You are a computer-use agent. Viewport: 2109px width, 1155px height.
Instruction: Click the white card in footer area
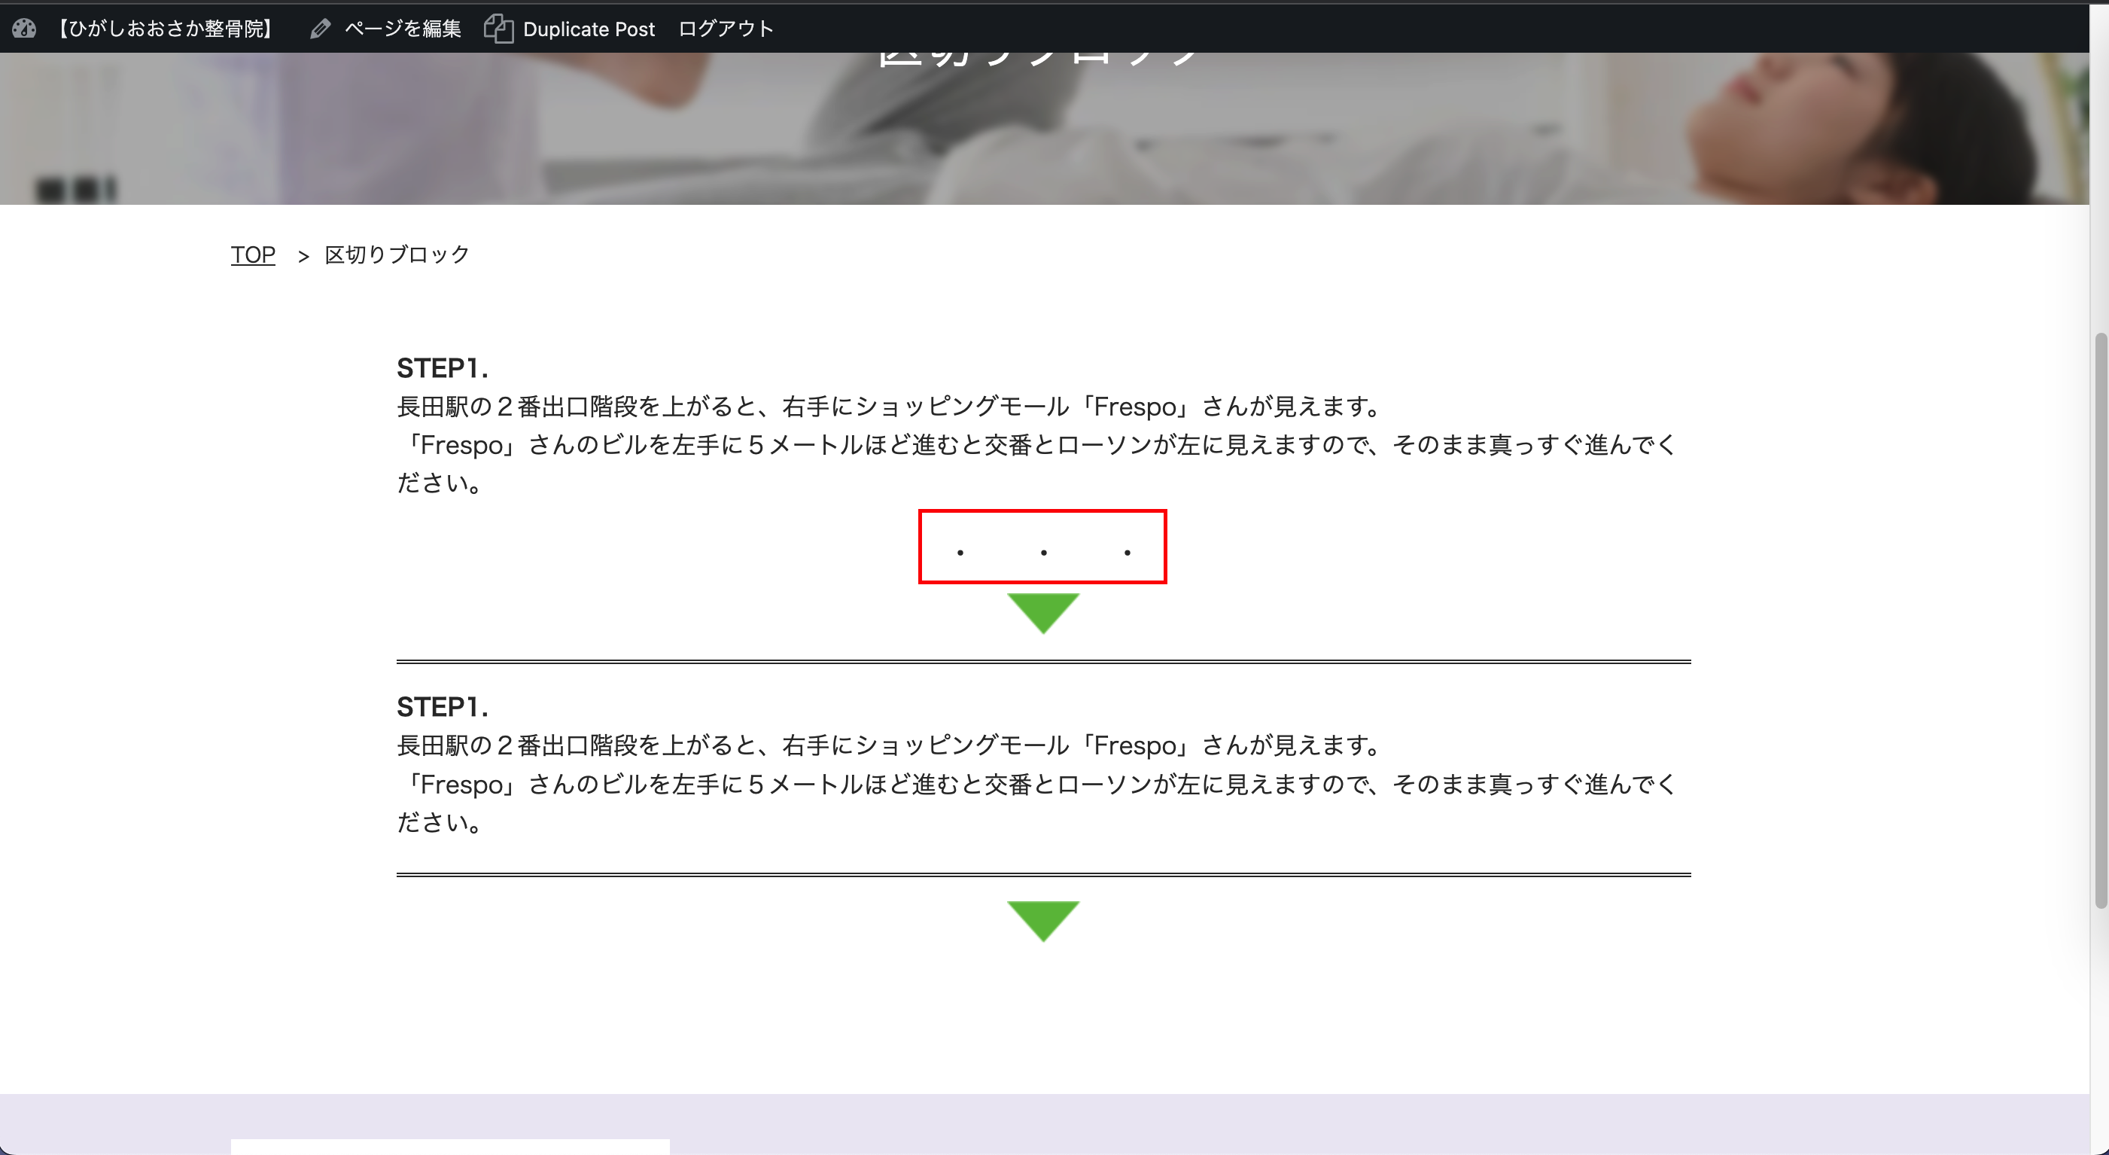coord(449,1146)
